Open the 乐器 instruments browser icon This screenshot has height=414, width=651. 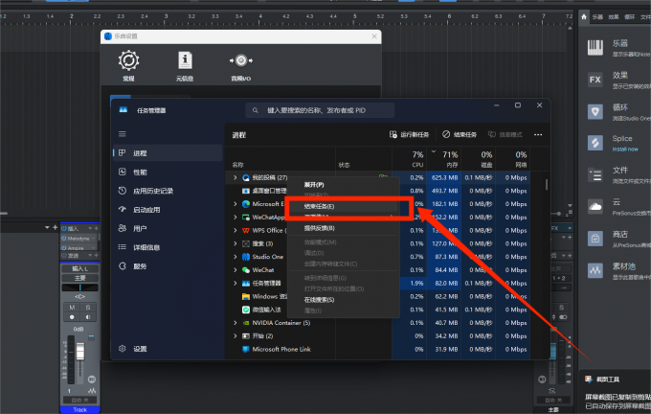pyautogui.click(x=595, y=48)
